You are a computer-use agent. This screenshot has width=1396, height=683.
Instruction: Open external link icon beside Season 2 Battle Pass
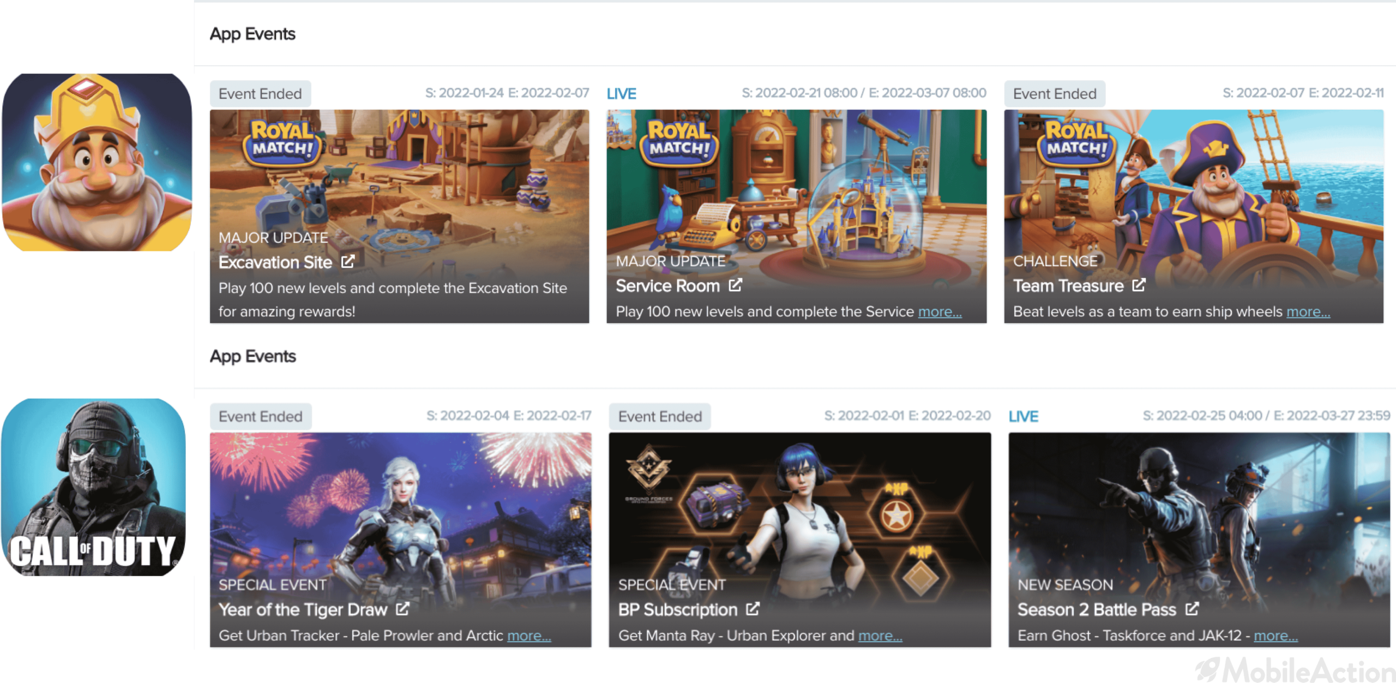[1192, 609]
